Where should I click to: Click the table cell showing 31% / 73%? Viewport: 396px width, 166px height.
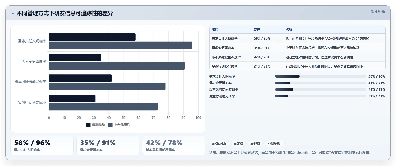262,67
